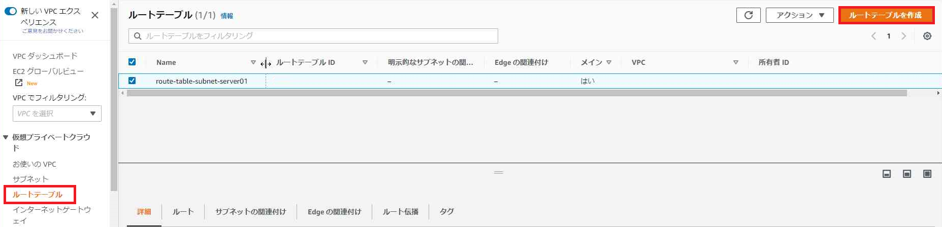Go to お使いの VPC
This screenshot has height=227, width=942.
pos(35,164)
